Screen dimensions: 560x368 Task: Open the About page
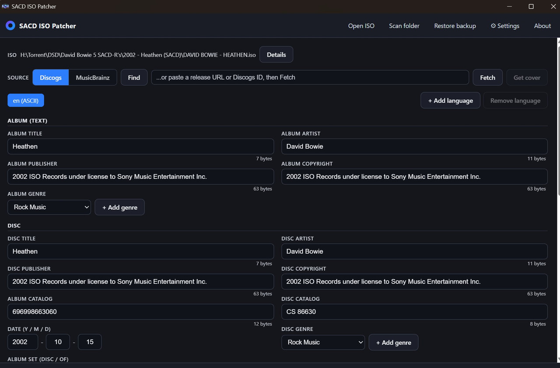pos(542,26)
